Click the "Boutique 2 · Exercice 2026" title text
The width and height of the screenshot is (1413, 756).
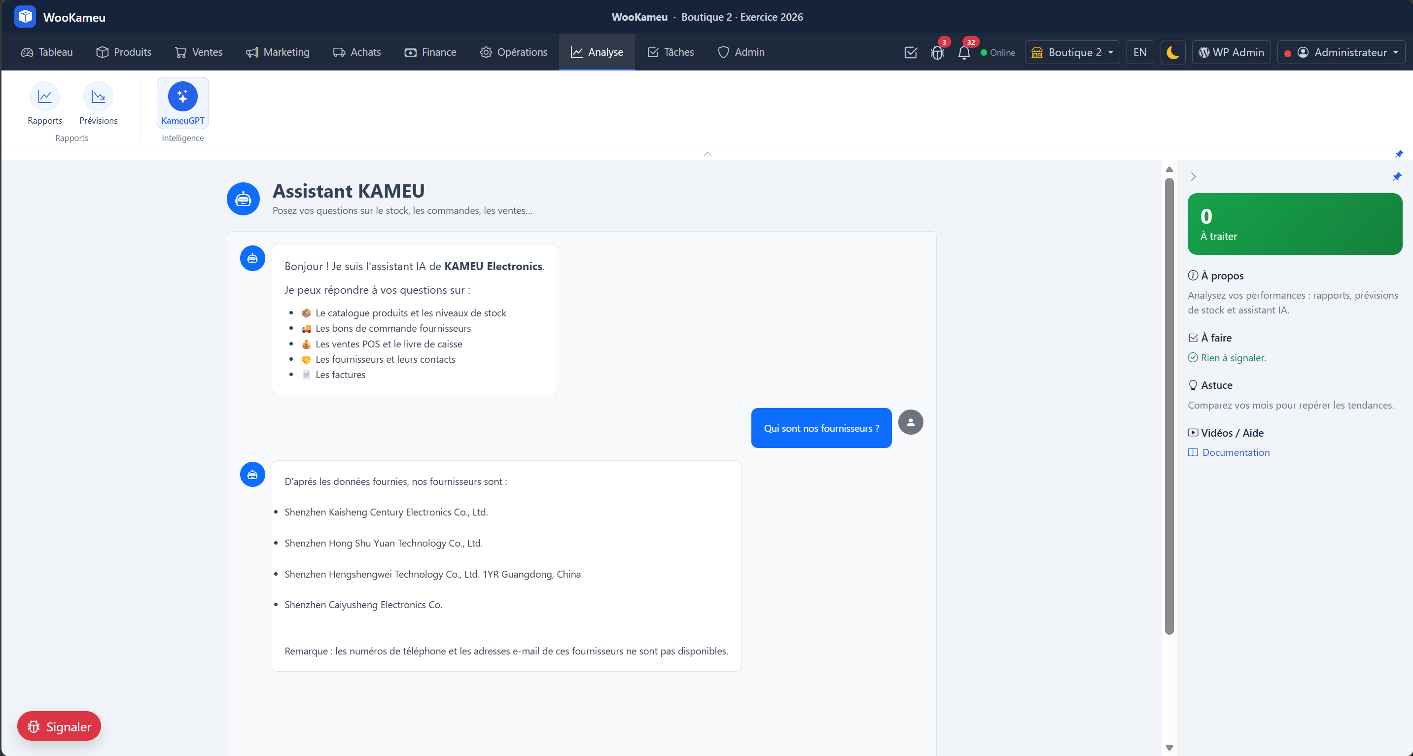pyautogui.click(x=742, y=17)
